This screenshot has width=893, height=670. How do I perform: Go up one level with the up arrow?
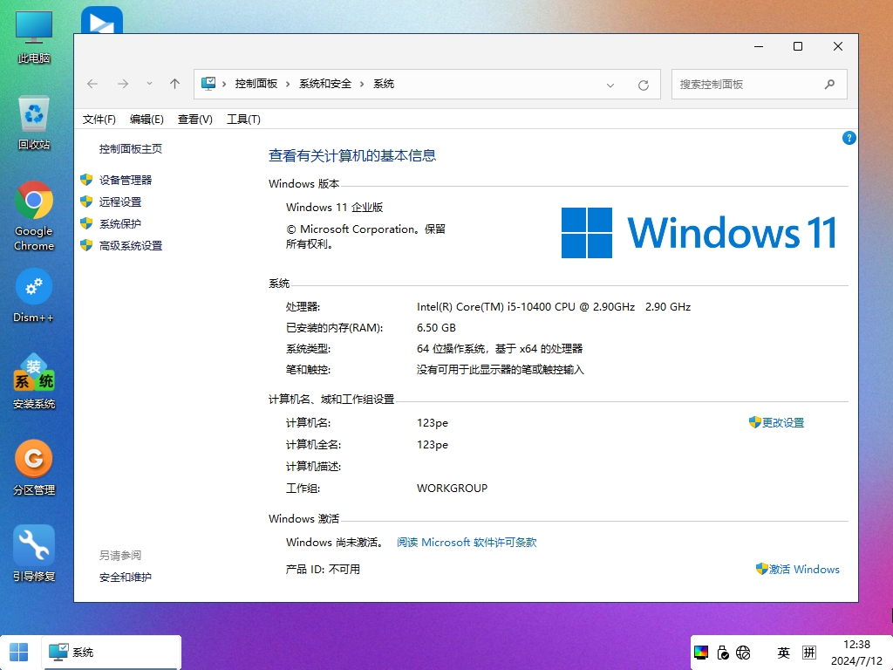(x=174, y=85)
